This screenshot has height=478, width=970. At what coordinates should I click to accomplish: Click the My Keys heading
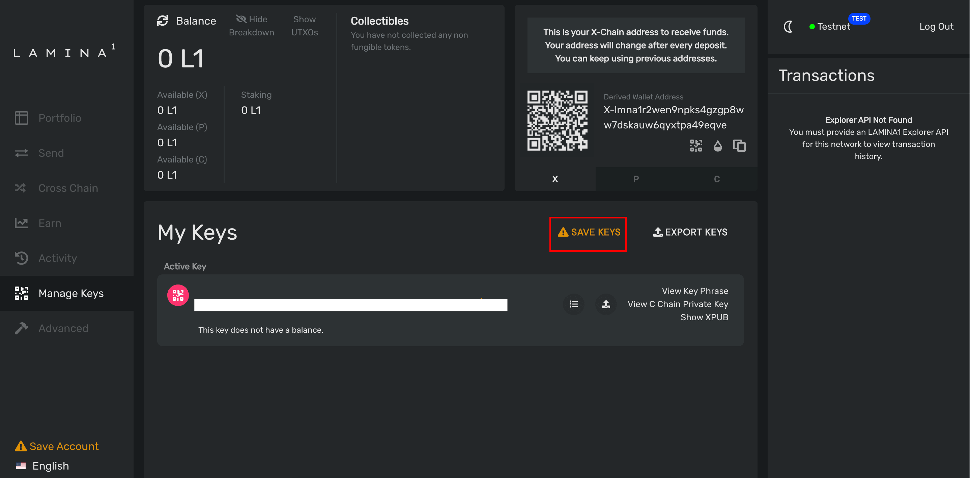pyautogui.click(x=197, y=232)
